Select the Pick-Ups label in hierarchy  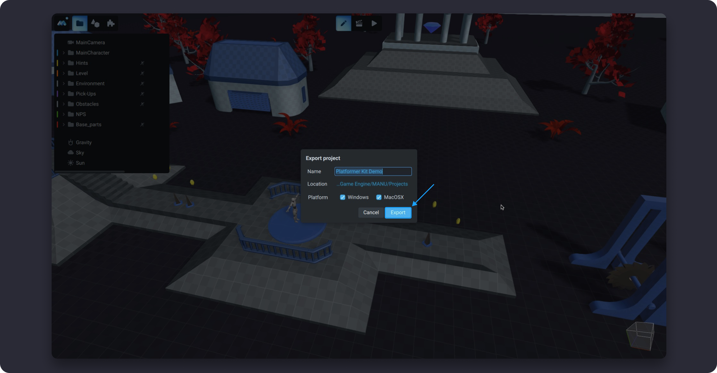86,93
